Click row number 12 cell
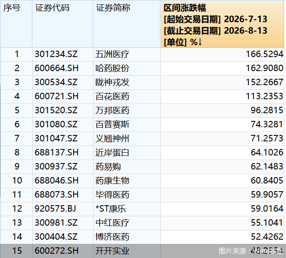 [x=17, y=209]
